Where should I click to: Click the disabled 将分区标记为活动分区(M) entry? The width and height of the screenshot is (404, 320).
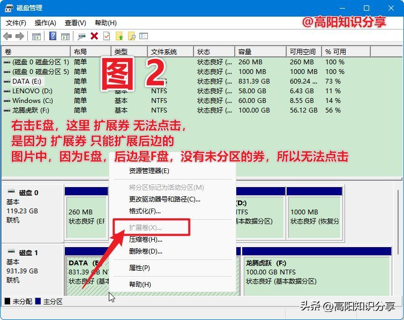tap(173, 188)
